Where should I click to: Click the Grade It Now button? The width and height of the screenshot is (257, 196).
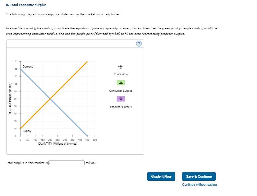[161, 176]
